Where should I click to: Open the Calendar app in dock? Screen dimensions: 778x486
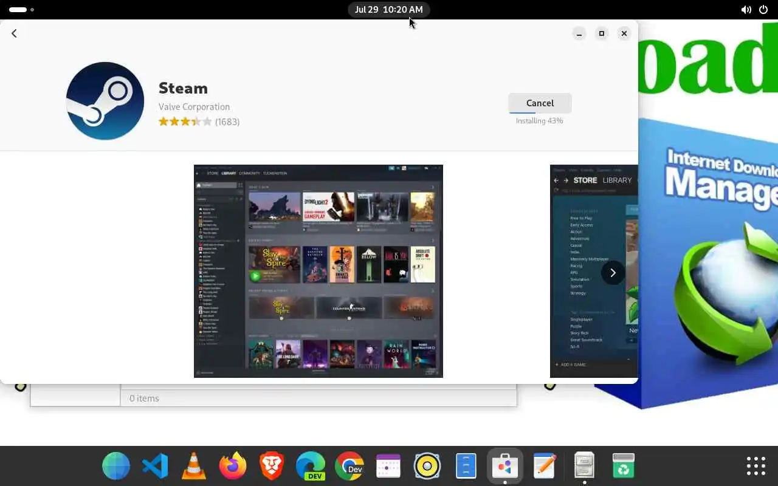click(388, 467)
